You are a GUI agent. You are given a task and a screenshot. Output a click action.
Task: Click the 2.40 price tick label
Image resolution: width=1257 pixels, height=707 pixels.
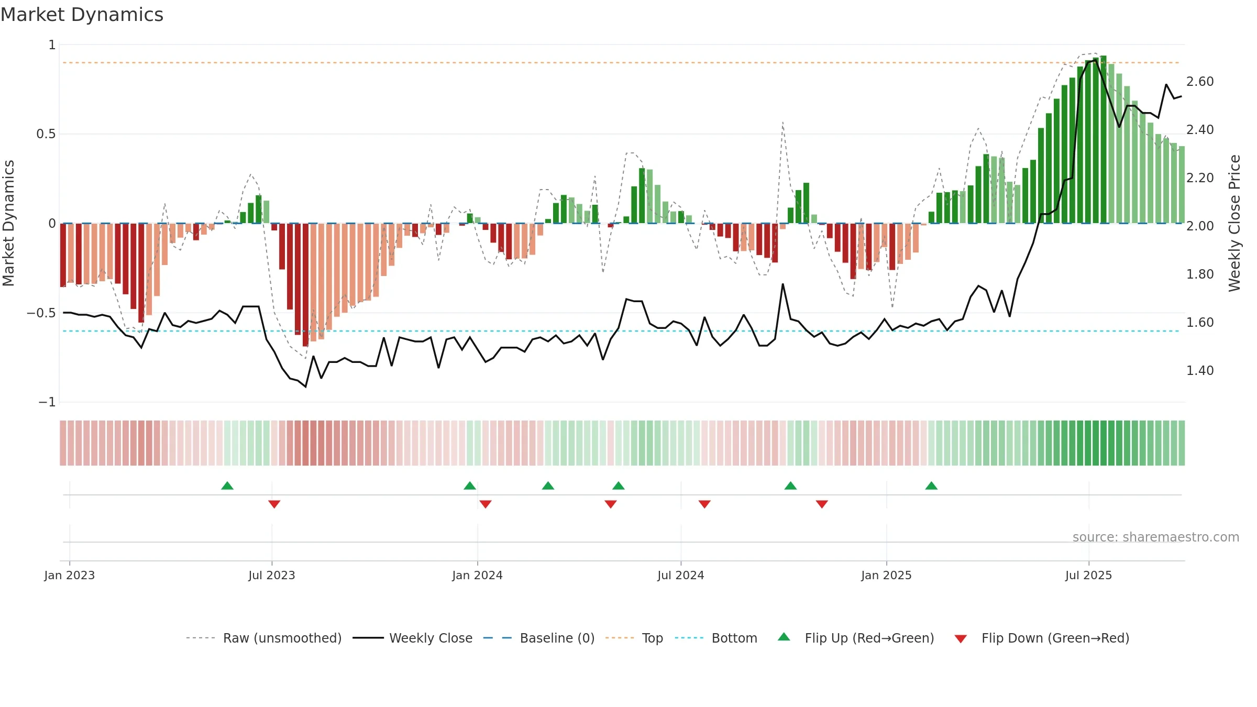1200,129
